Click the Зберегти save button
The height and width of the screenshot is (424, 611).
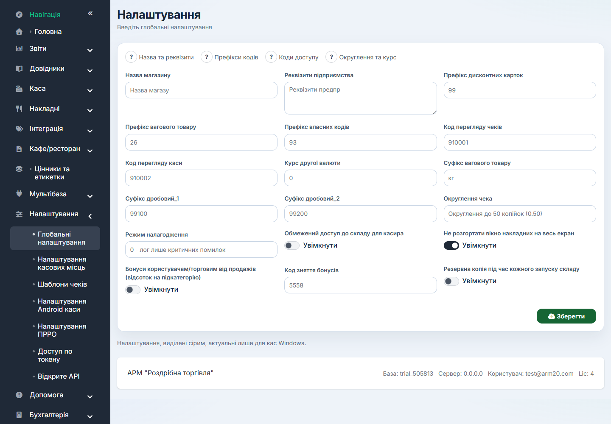pos(566,316)
